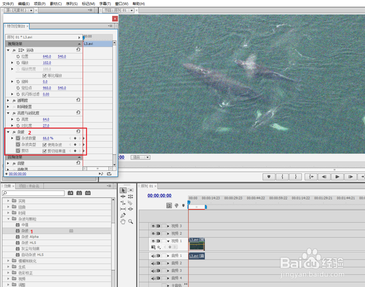Viewport: 365px width, 287px height.
Task: Select the Razor tool
Action: click(130, 203)
